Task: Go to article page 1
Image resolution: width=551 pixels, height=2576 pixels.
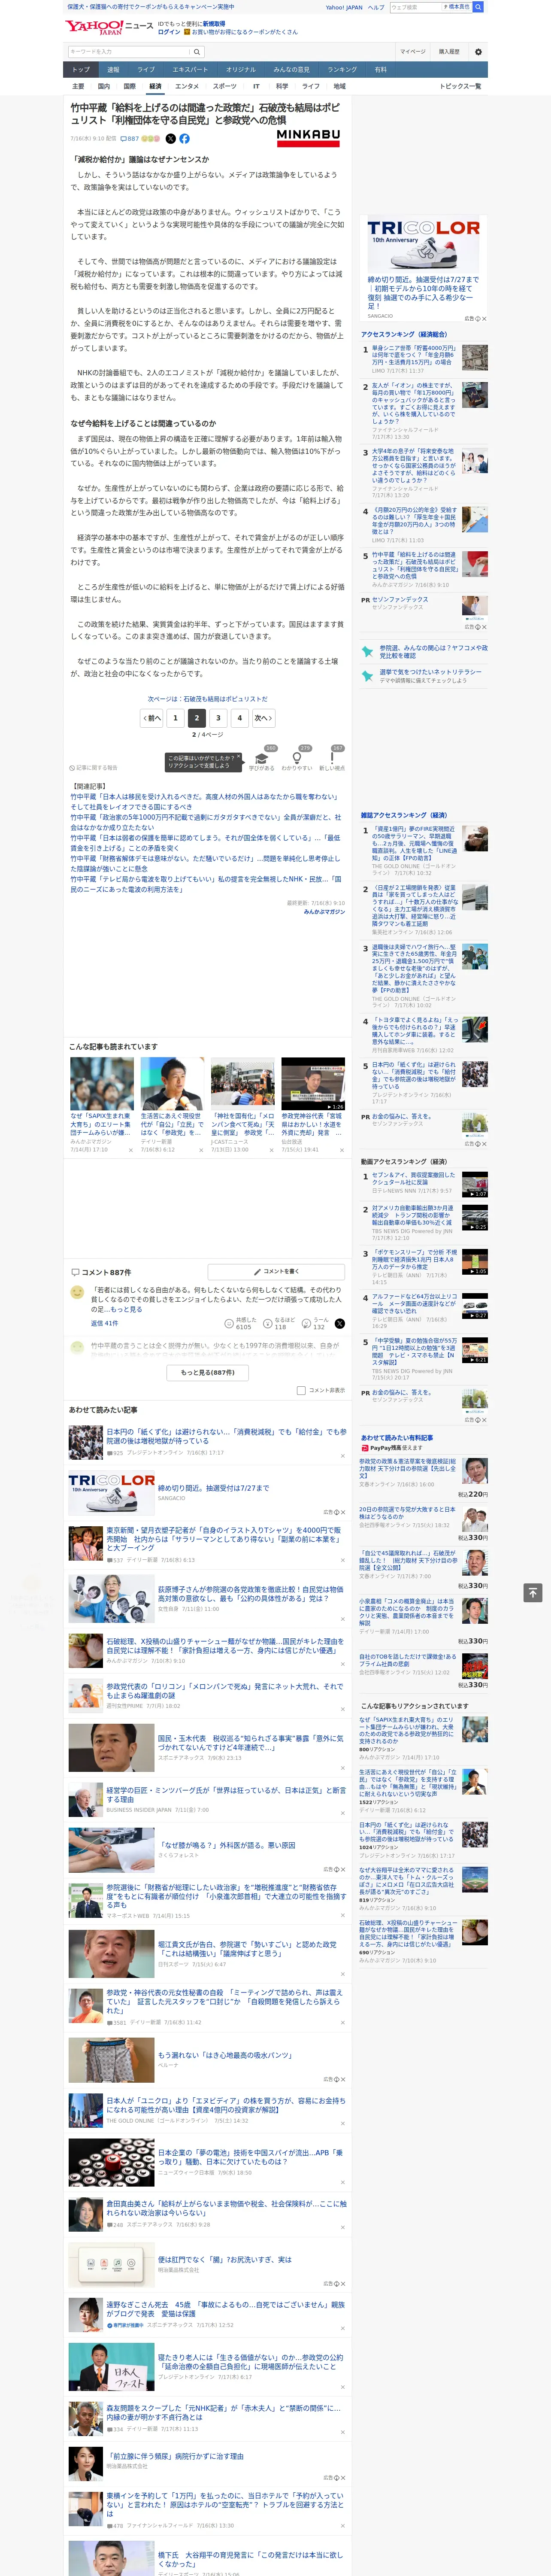Action: pyautogui.click(x=175, y=718)
